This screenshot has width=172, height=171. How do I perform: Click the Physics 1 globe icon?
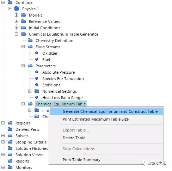(17, 9)
